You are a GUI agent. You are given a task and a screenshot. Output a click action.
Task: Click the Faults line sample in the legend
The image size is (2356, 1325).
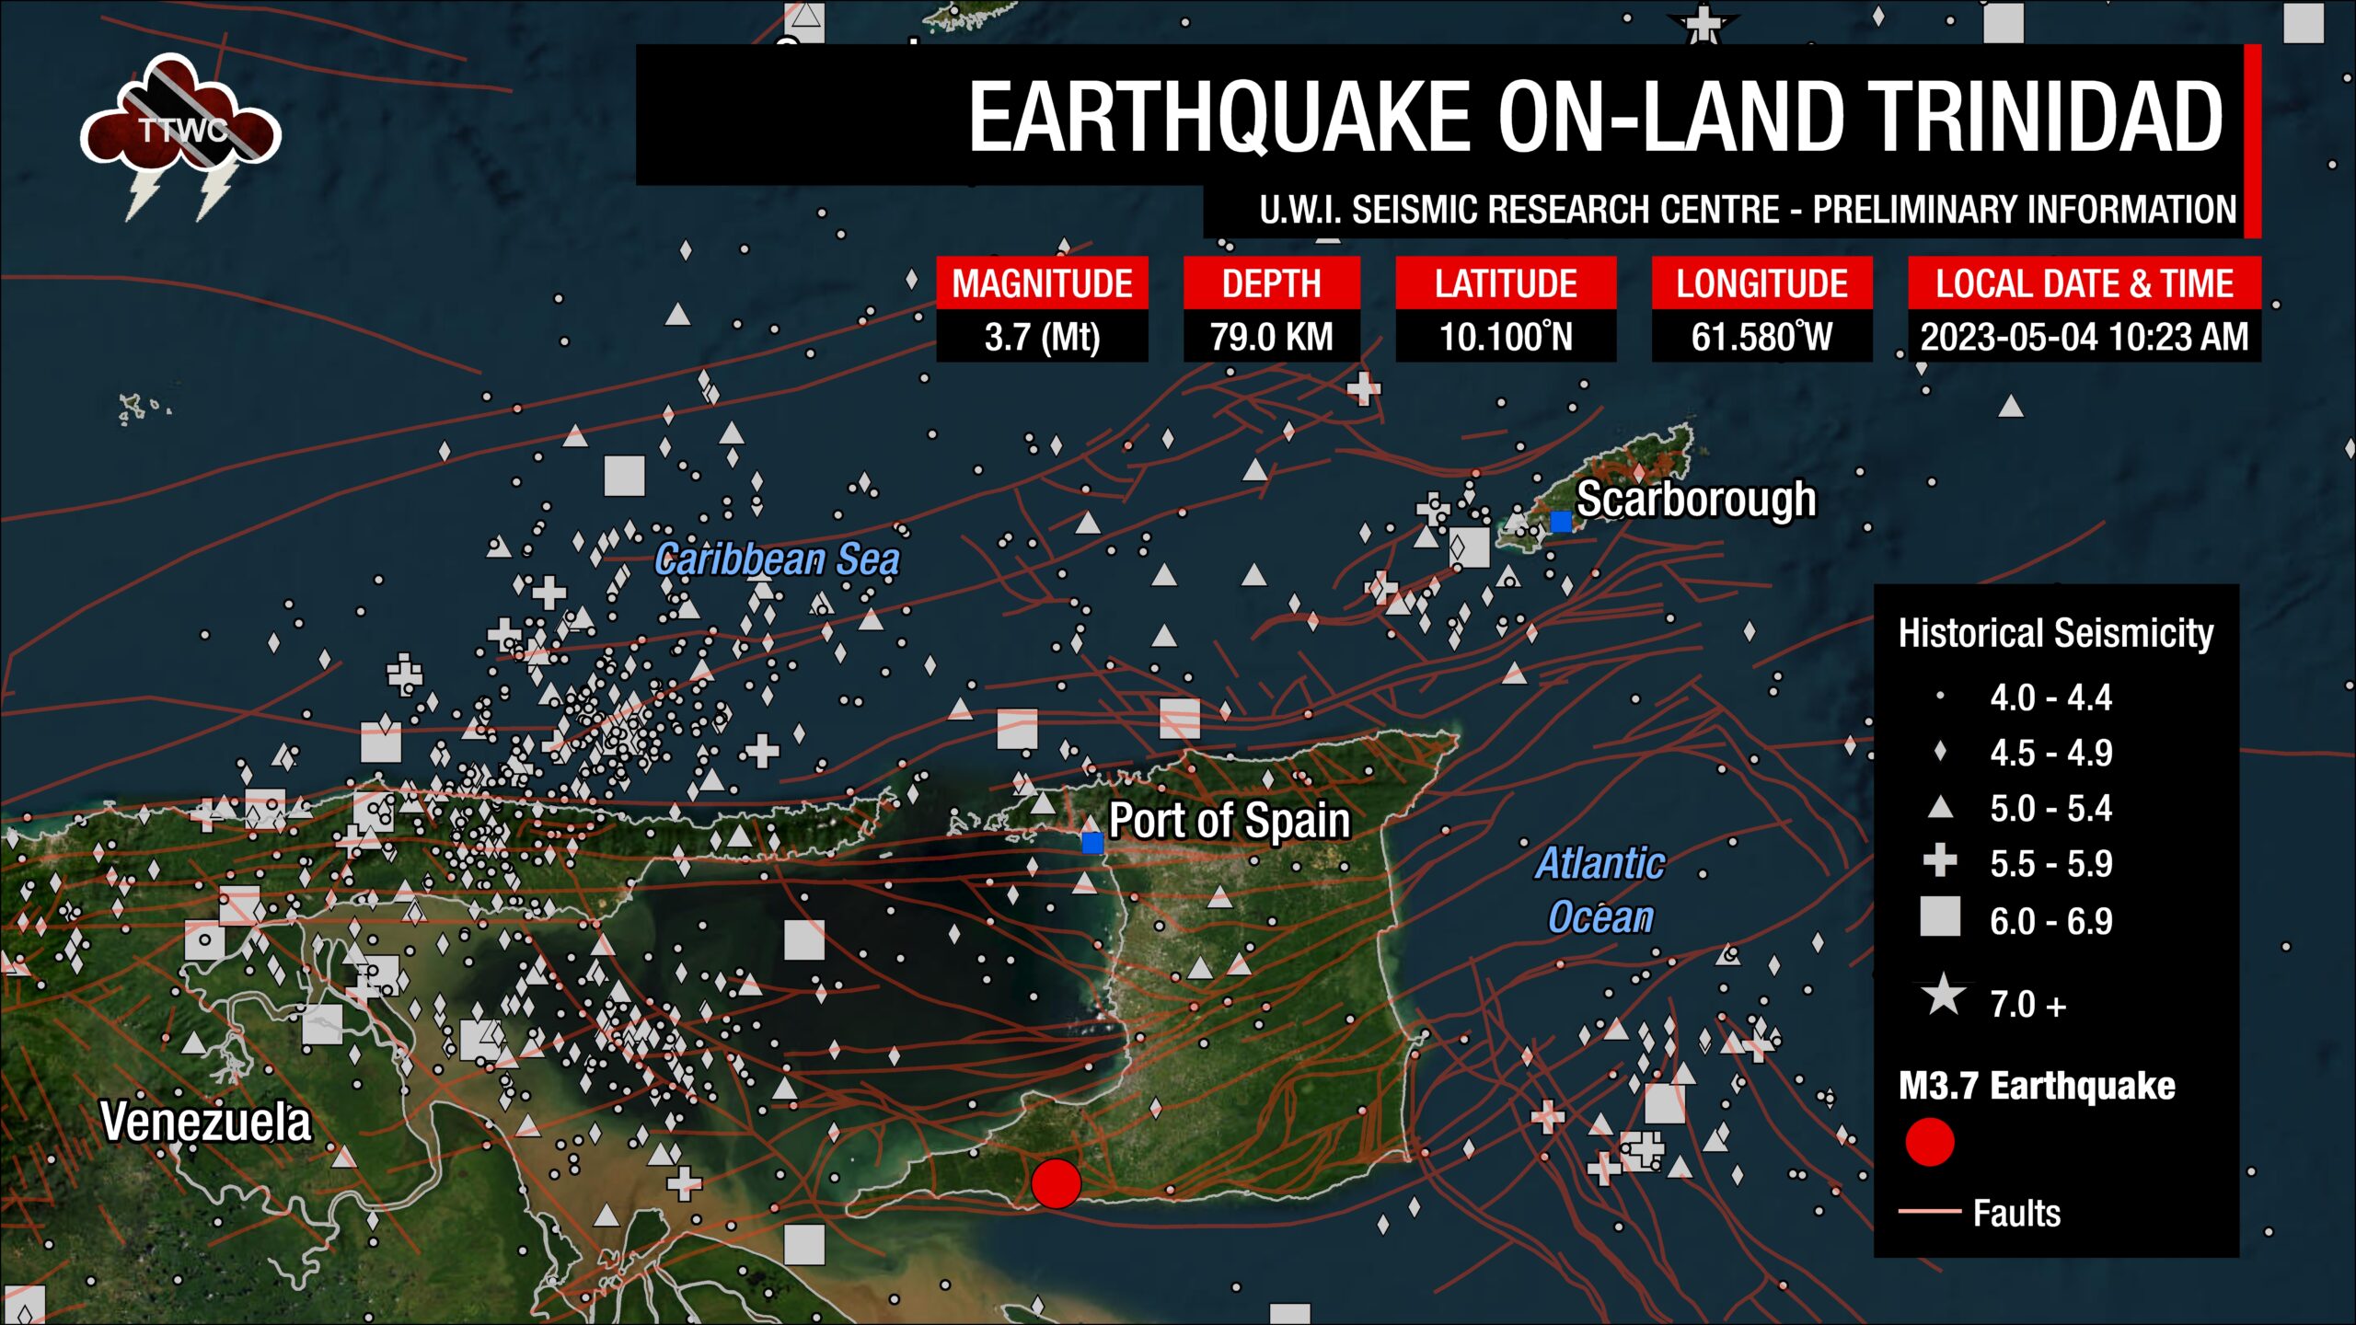1930,1212
